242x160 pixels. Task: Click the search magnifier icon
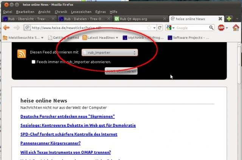pyautogui.click(x=211, y=28)
